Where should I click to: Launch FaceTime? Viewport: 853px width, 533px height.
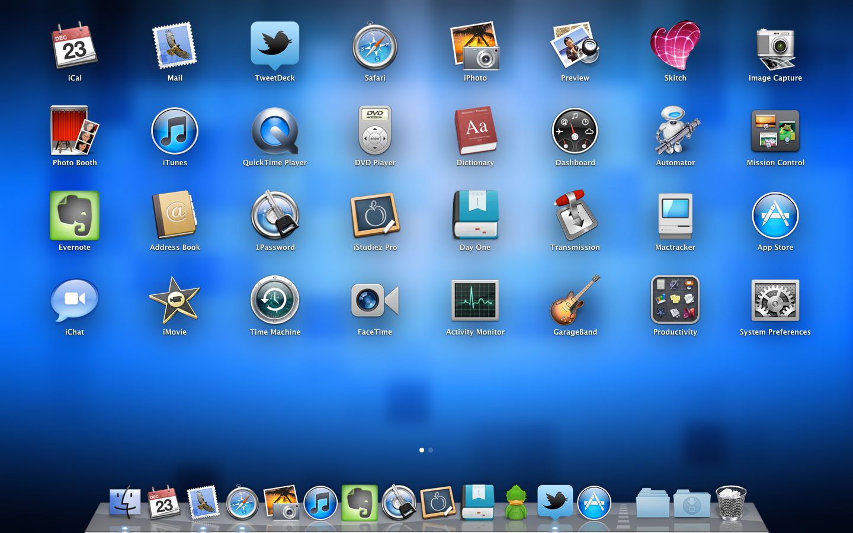coord(375,300)
